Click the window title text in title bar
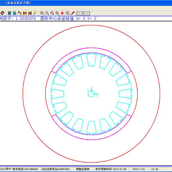 [18, 3]
